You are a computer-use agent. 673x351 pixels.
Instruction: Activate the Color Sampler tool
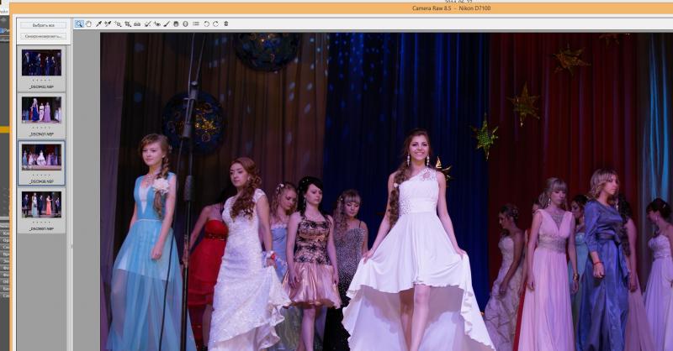pos(108,24)
